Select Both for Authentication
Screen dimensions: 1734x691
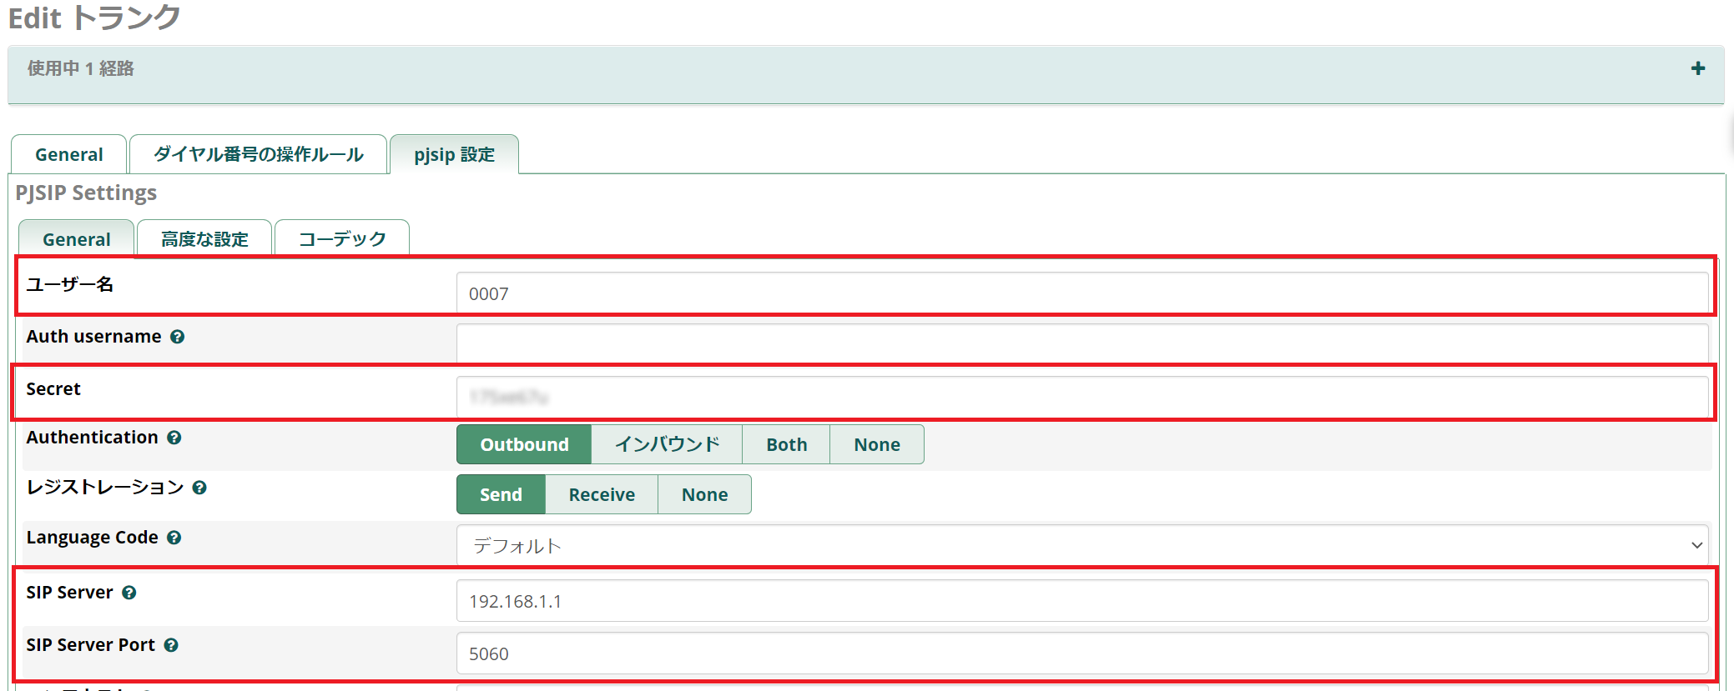tap(786, 444)
